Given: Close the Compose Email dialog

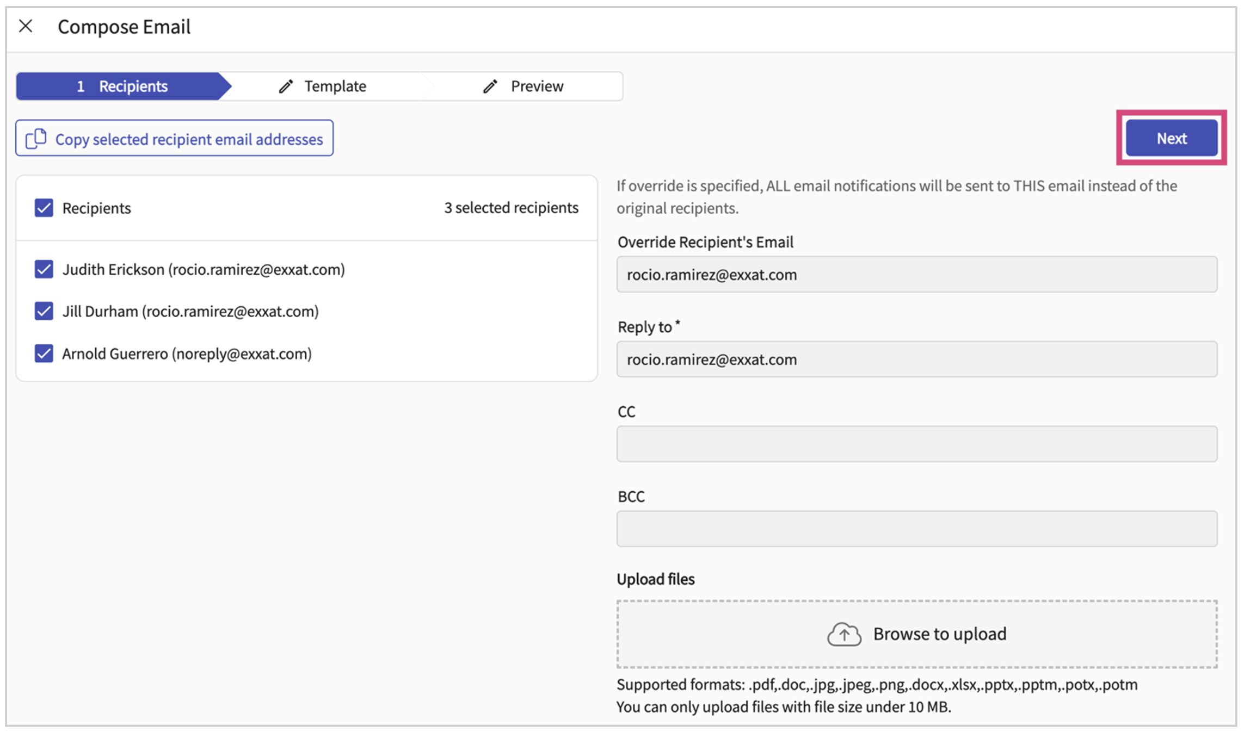Looking at the screenshot, I should point(26,26).
